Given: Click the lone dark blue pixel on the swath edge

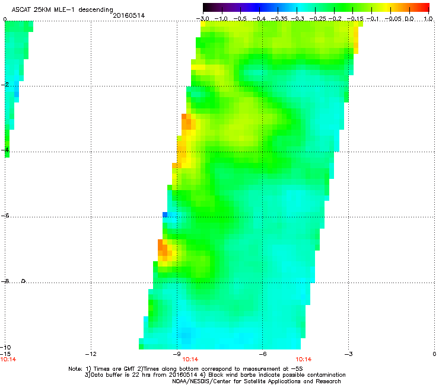Looking at the screenshot, I should coord(165,214).
